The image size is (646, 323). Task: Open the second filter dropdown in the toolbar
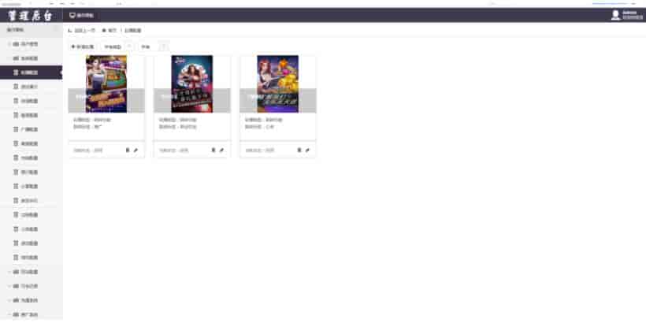pos(154,47)
